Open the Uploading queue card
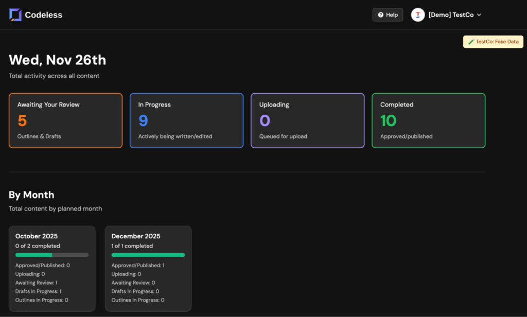The image size is (527, 317). [x=307, y=120]
